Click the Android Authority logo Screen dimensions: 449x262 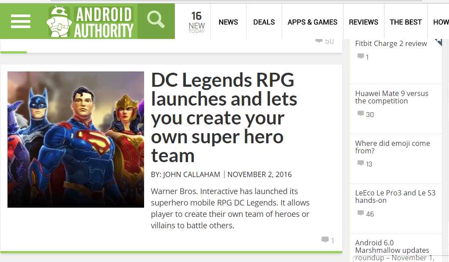coord(90,22)
